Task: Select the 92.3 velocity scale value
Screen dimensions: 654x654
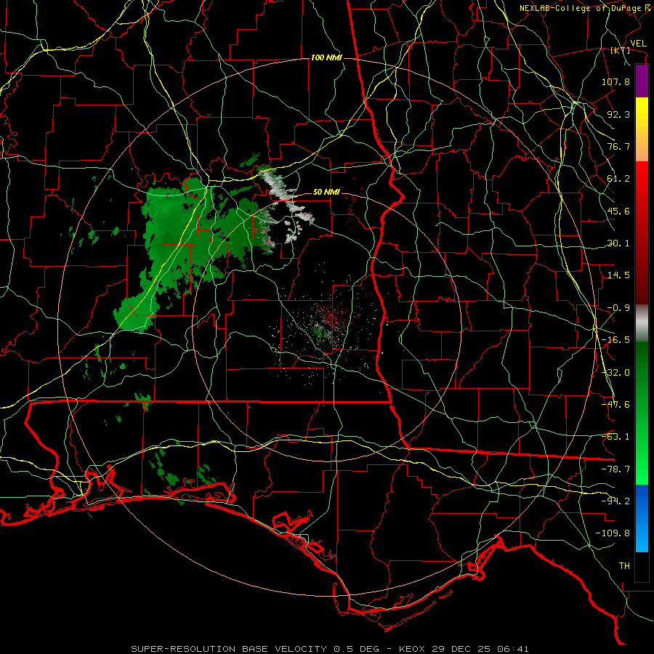Action: click(618, 114)
